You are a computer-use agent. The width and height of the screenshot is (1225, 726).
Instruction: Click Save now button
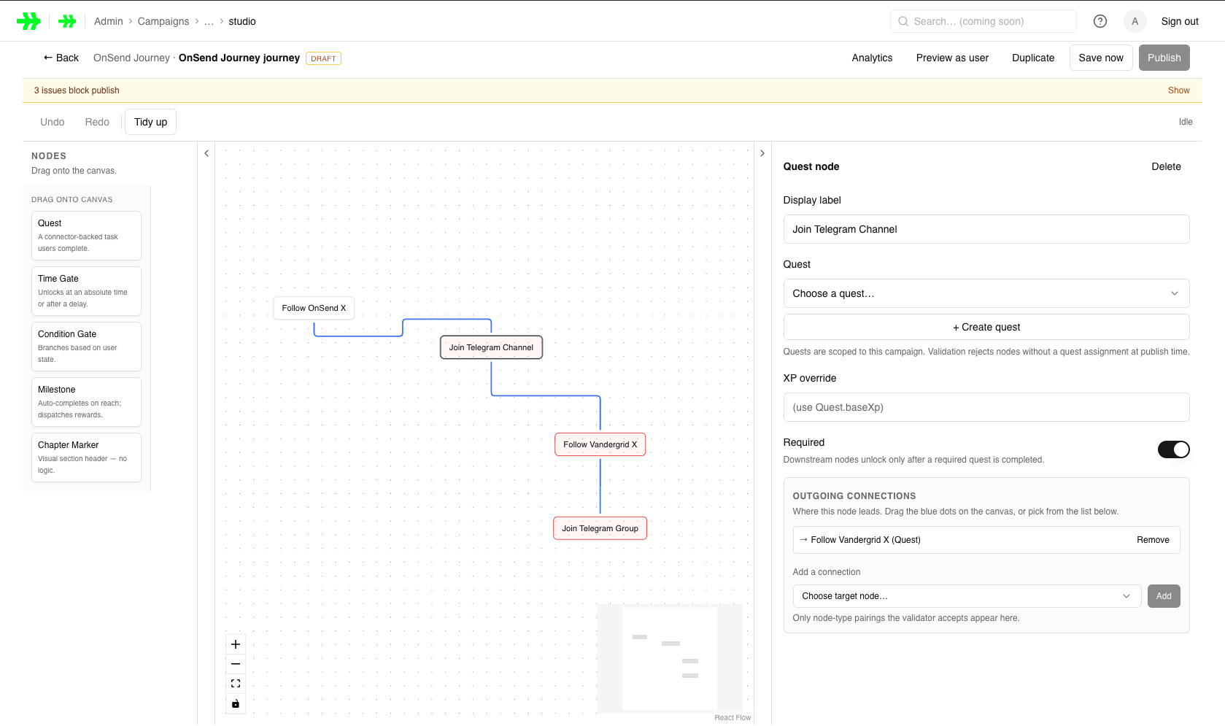point(1101,58)
